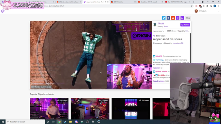Share clip on Twitter

tap(164, 18)
